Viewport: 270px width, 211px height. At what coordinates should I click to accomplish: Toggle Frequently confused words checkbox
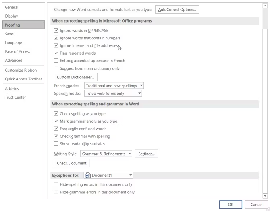tap(56, 129)
